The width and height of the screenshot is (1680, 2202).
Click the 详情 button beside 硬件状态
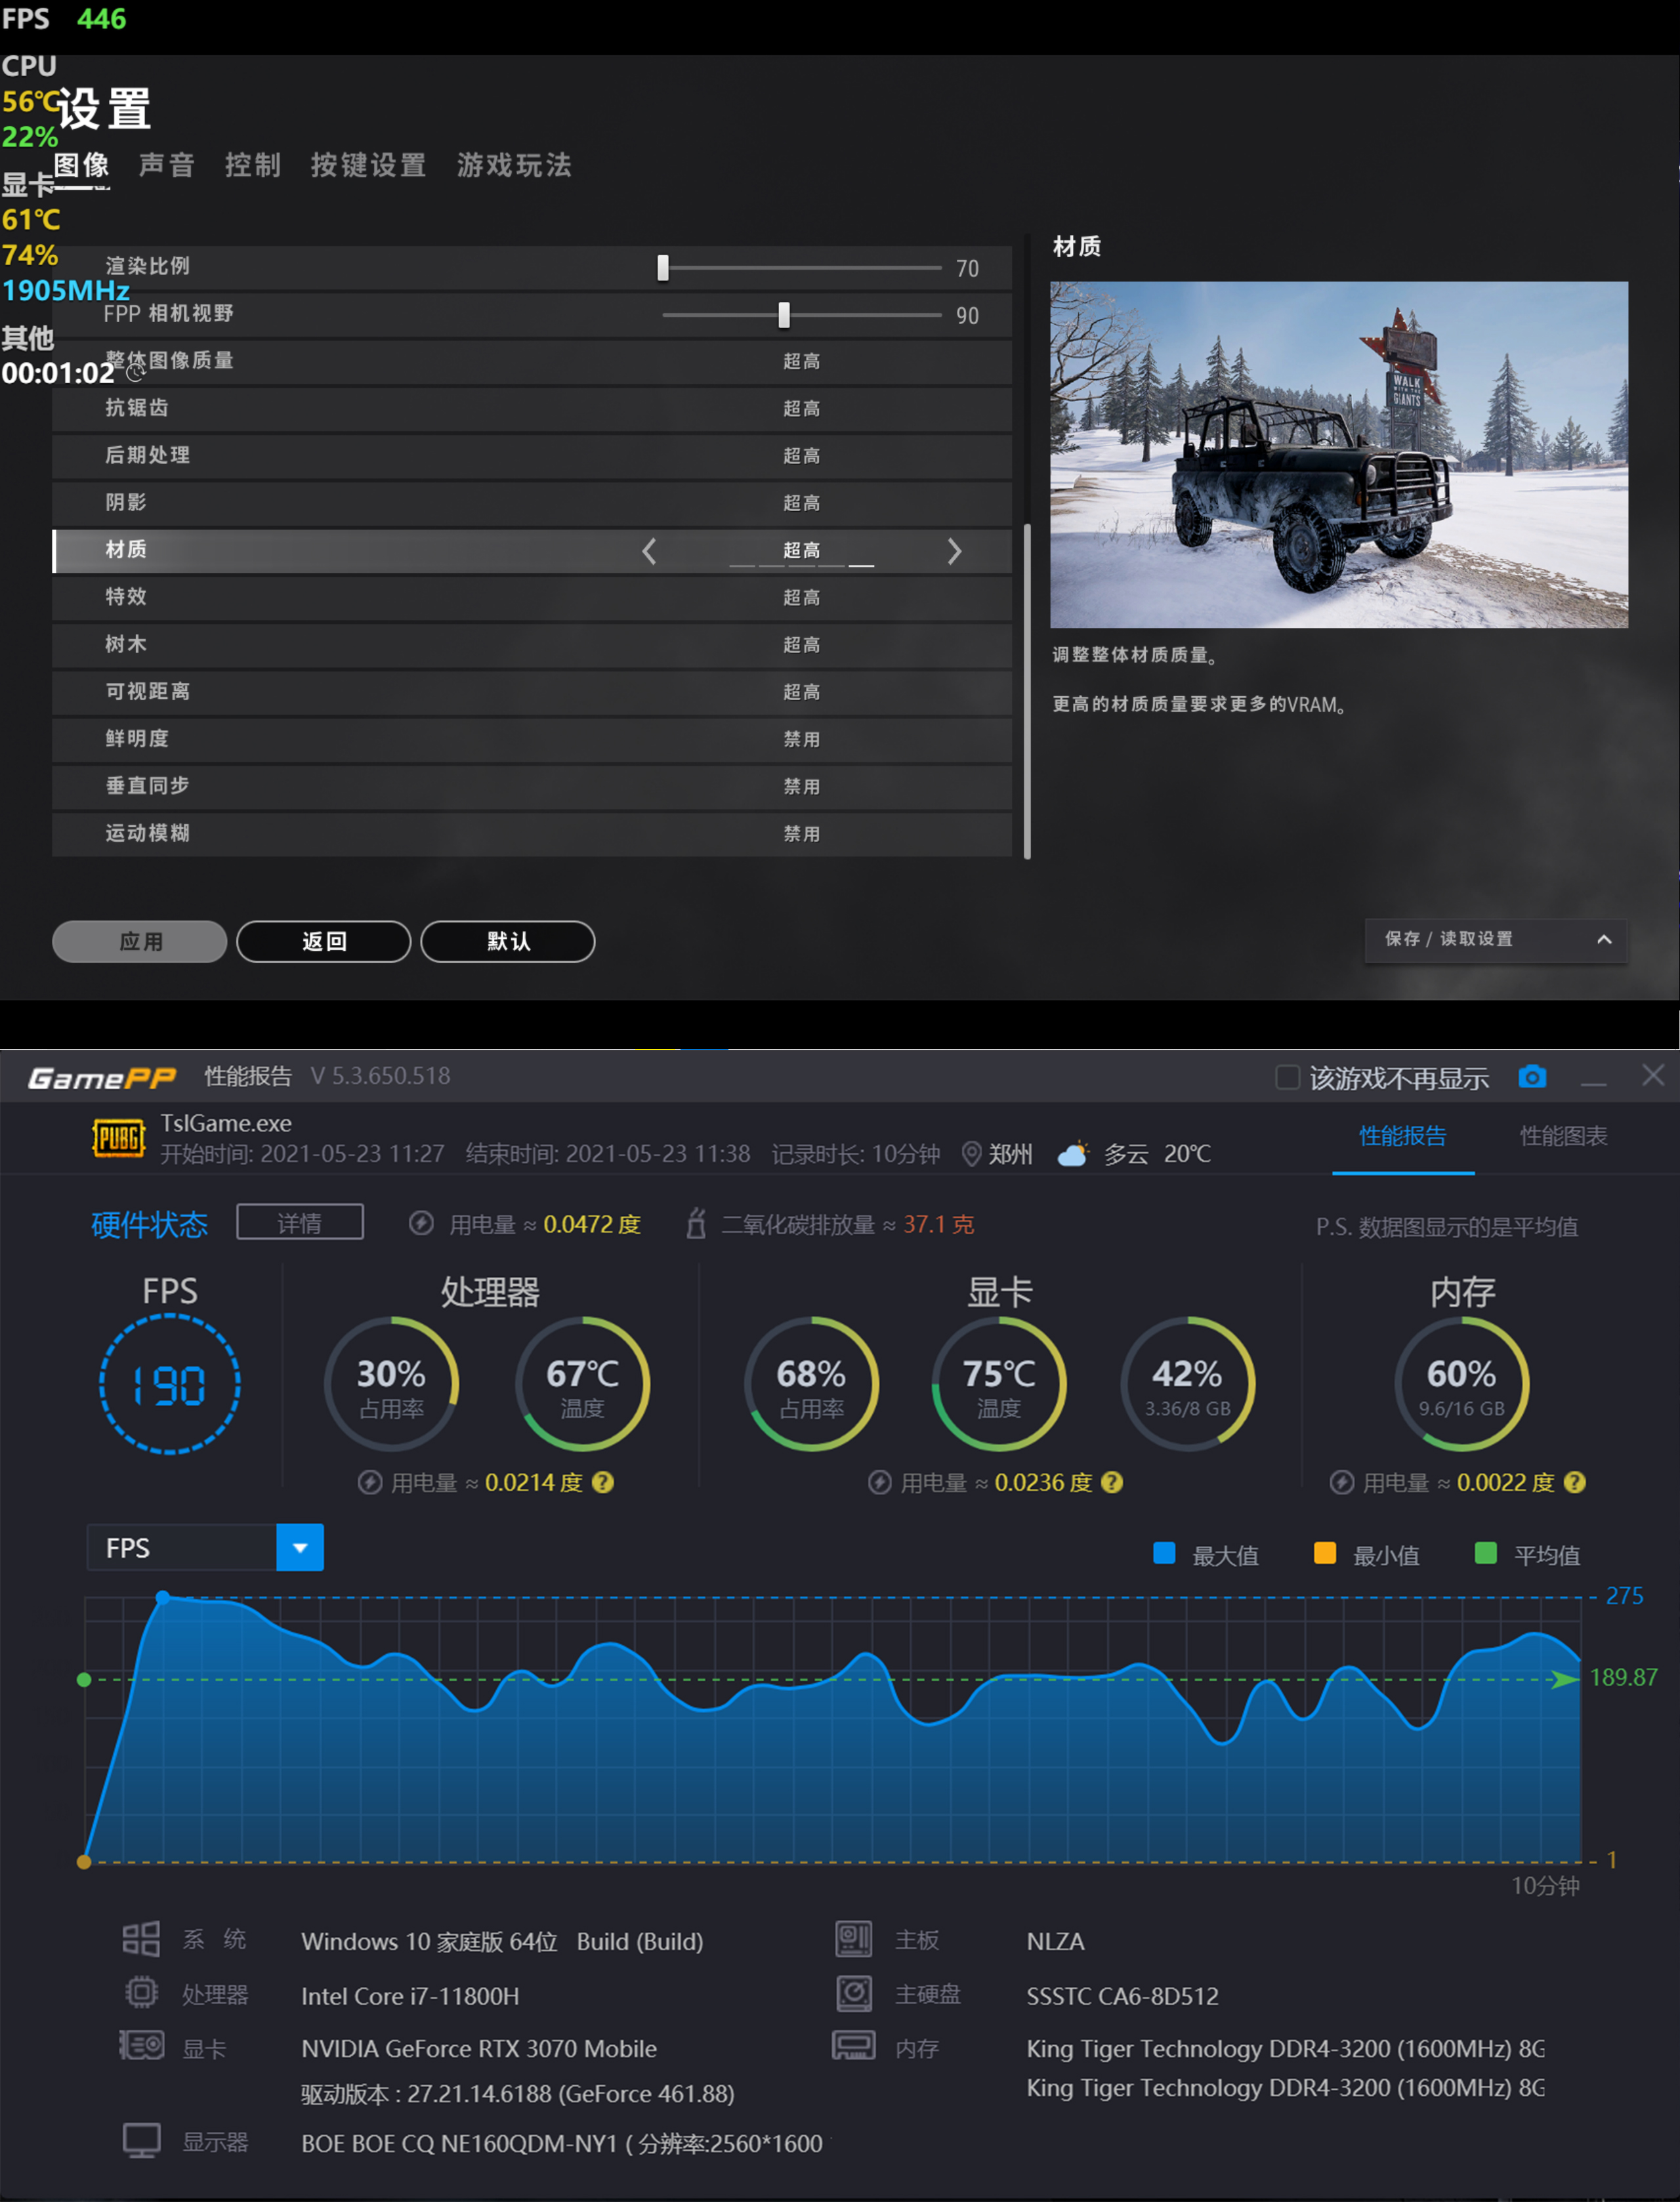tap(299, 1222)
